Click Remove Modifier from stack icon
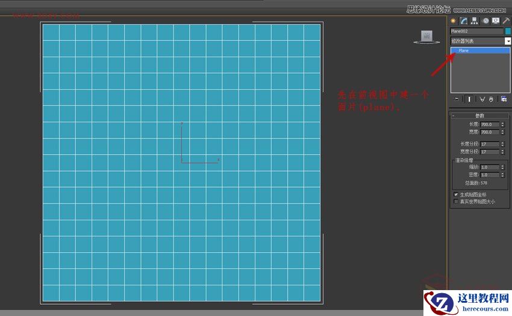 click(491, 99)
